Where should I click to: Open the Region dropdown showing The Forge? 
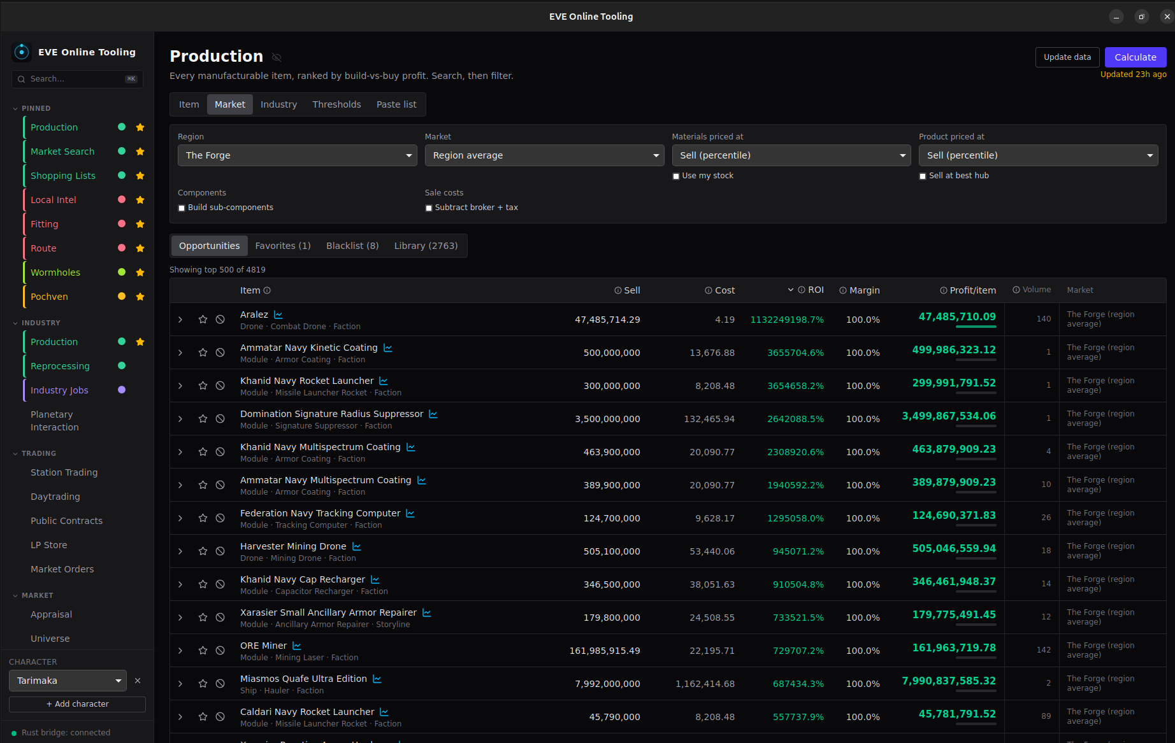298,155
